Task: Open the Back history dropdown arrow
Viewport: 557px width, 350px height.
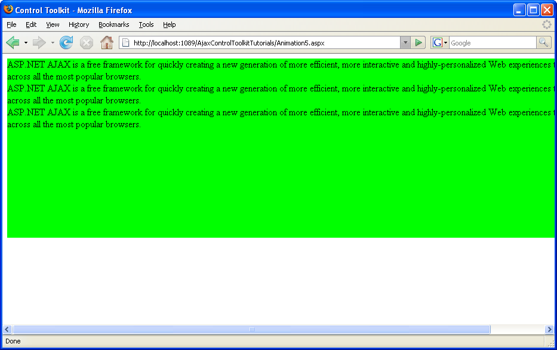Action: click(26, 42)
